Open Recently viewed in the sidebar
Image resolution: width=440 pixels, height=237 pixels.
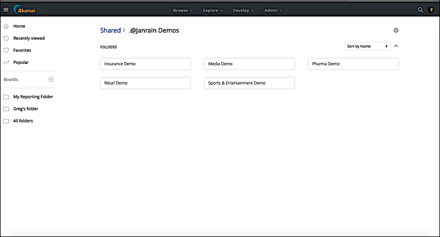pos(29,38)
